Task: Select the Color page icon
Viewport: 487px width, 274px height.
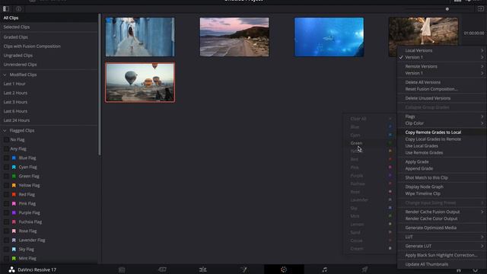Action: 284,269
